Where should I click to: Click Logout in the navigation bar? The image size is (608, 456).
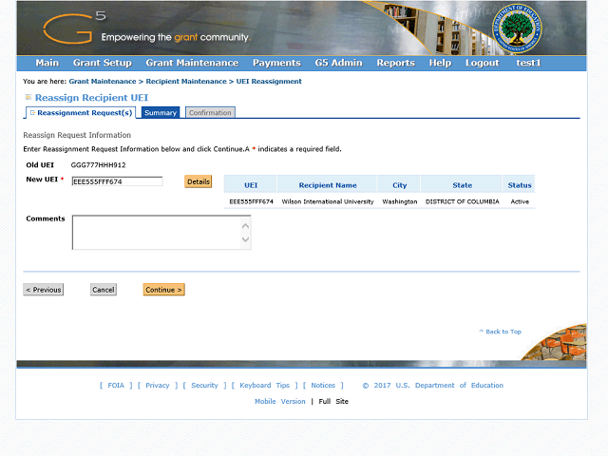pos(482,64)
